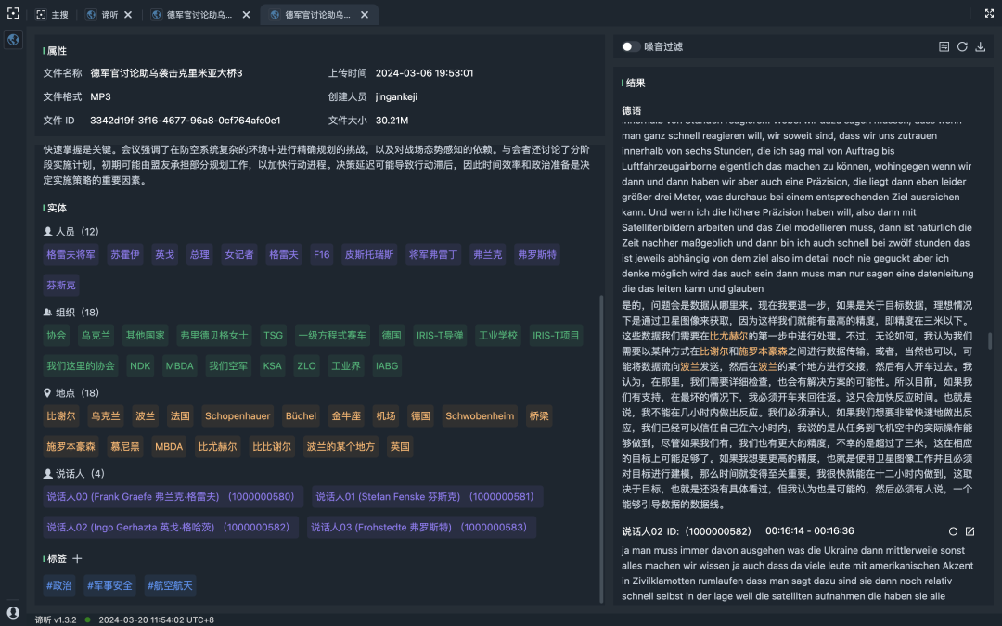The image size is (1002, 626).
Task: Toggle the 噪音过滤 noise filter switch
Action: pos(630,46)
